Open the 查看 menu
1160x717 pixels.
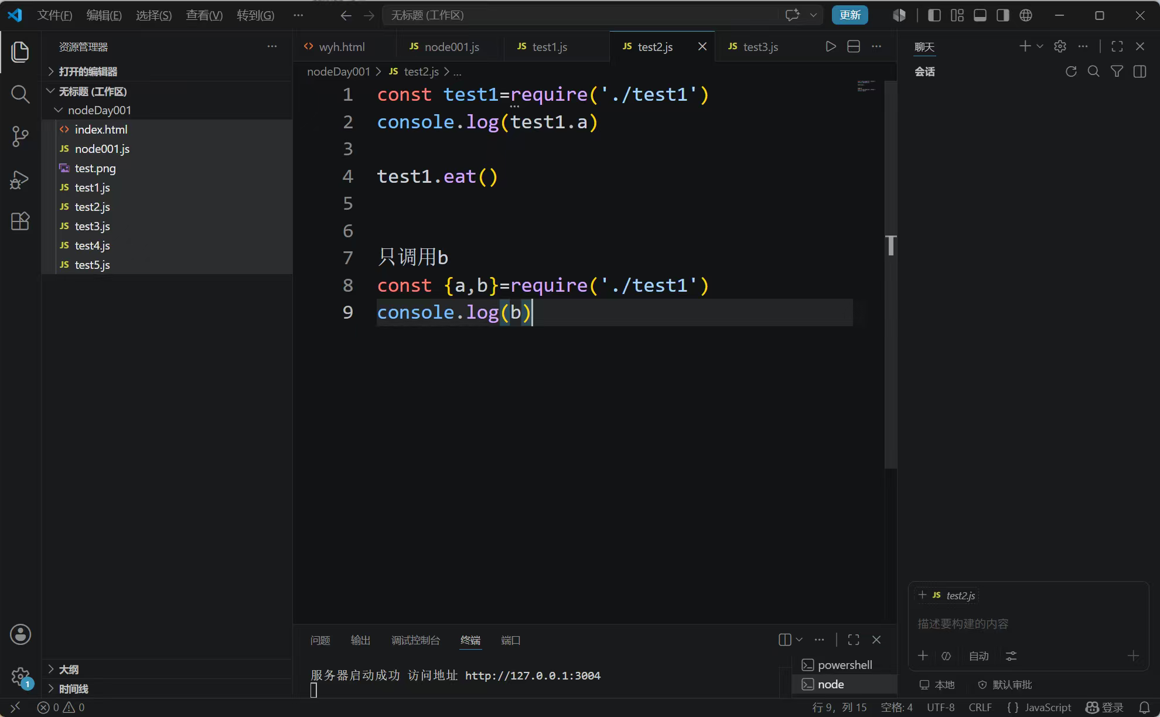click(x=204, y=15)
